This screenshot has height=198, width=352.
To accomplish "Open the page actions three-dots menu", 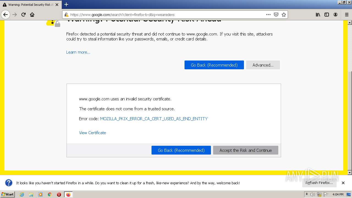I will (268, 15).
